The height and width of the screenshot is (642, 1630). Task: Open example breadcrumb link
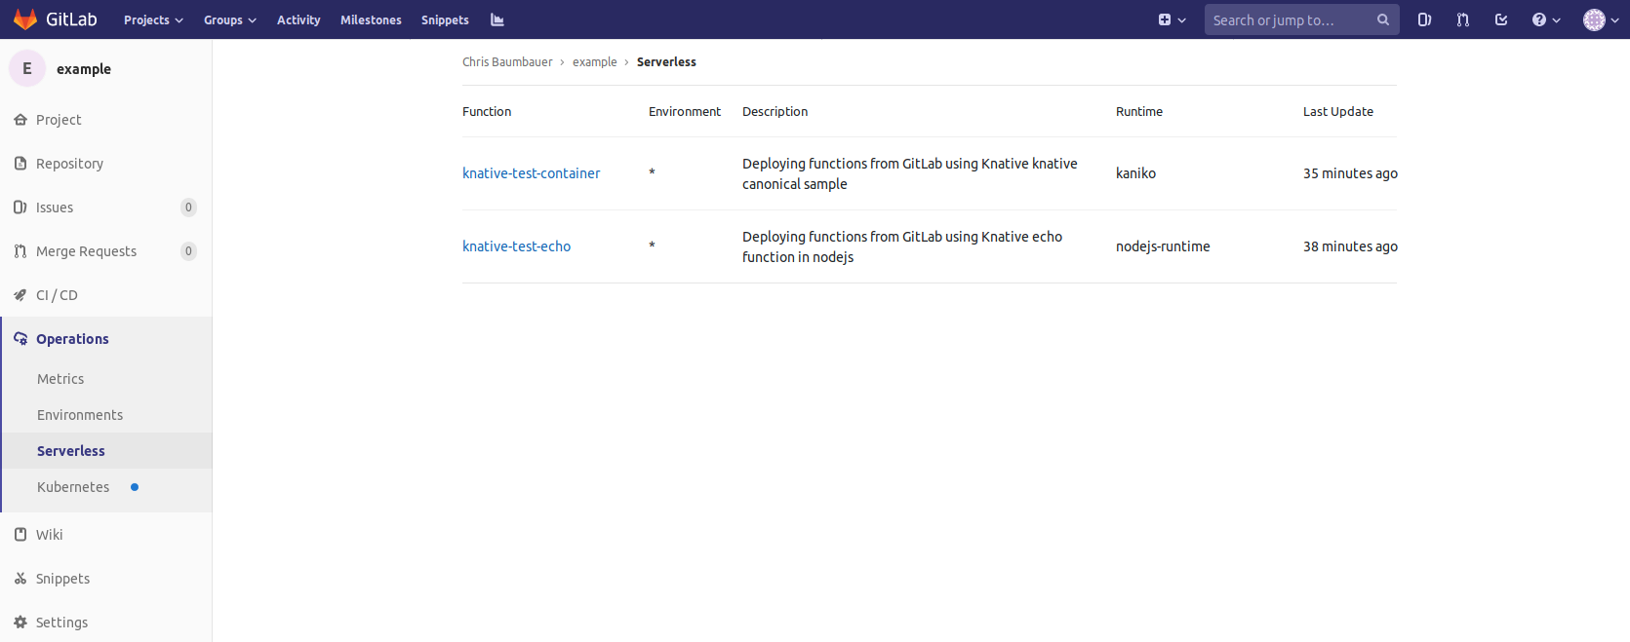coord(595,61)
